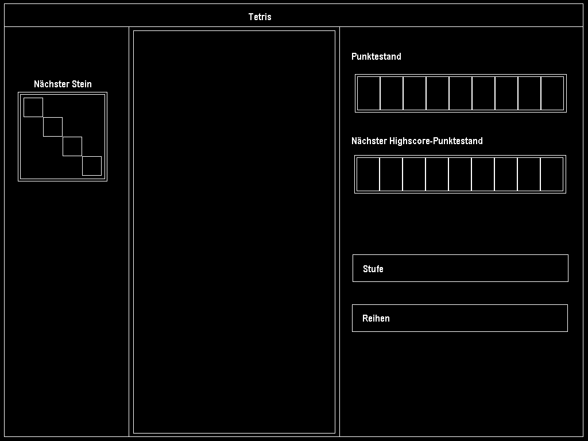Click the Tetris title bar text

pyautogui.click(x=260, y=17)
